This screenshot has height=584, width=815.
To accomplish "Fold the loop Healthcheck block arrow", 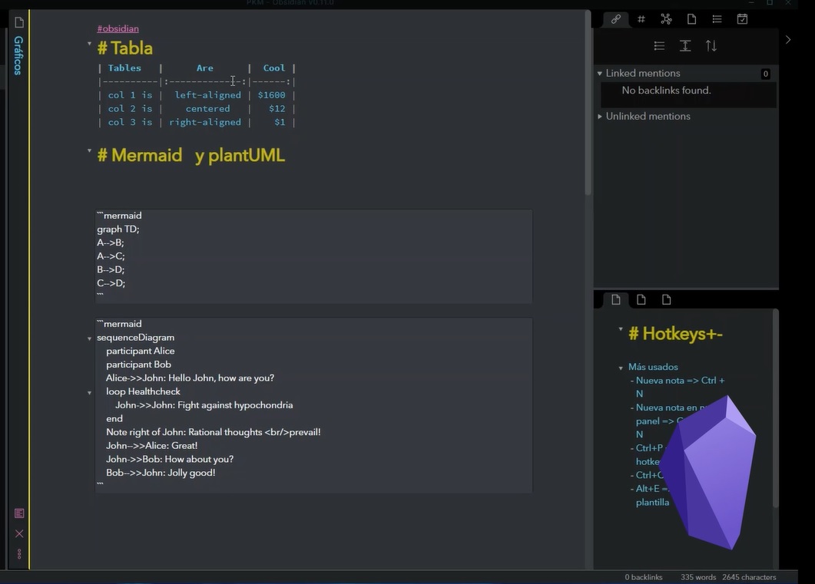I will 89,392.
